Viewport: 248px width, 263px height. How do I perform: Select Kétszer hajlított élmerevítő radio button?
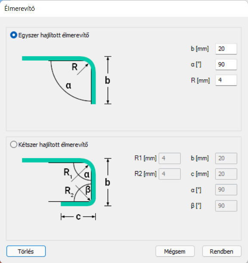(x=14, y=144)
